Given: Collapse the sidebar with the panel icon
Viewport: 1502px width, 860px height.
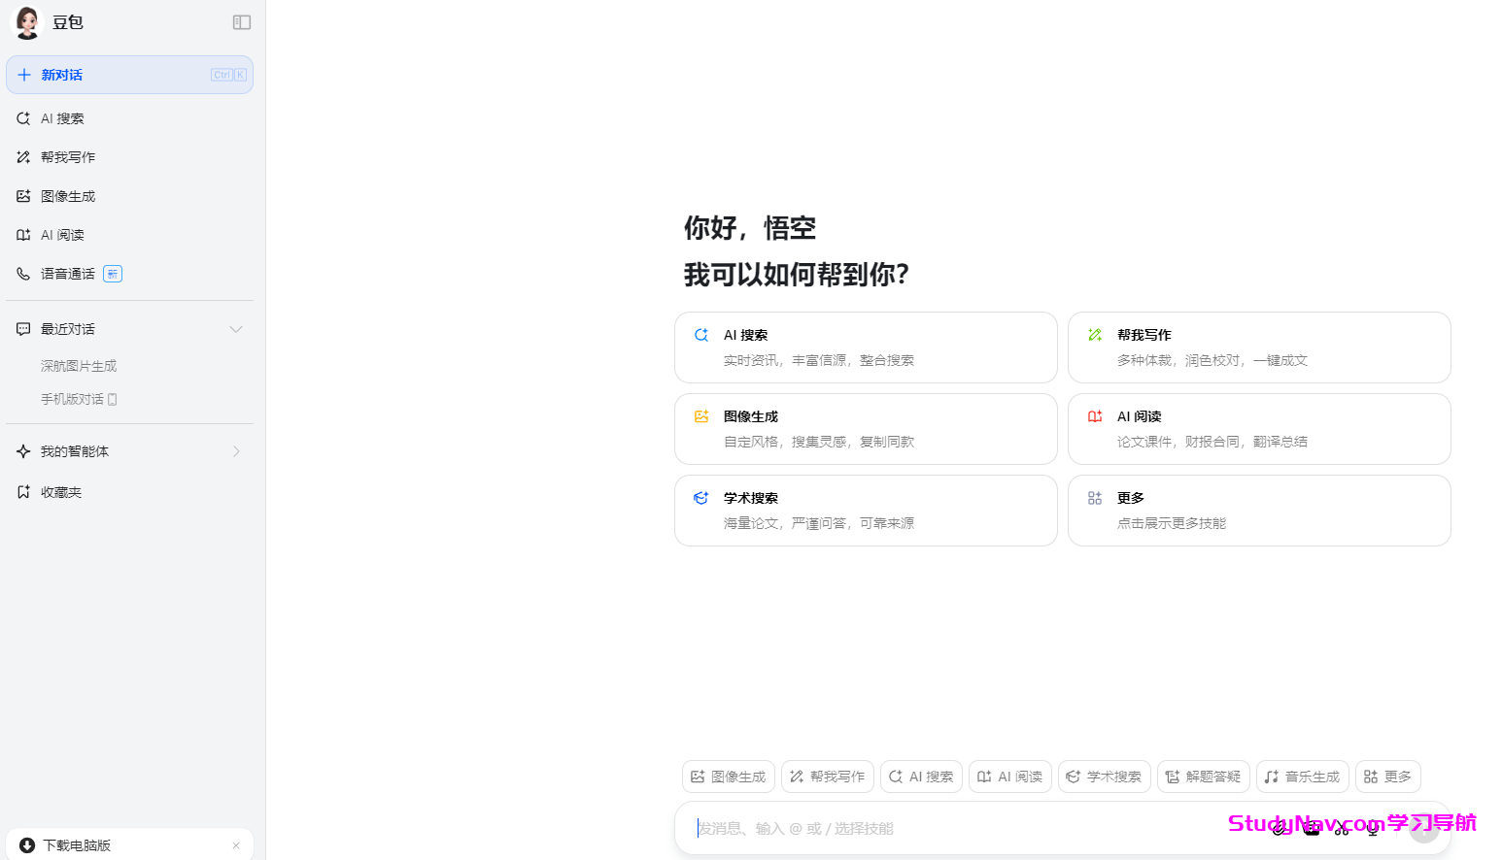Looking at the screenshot, I should (241, 22).
